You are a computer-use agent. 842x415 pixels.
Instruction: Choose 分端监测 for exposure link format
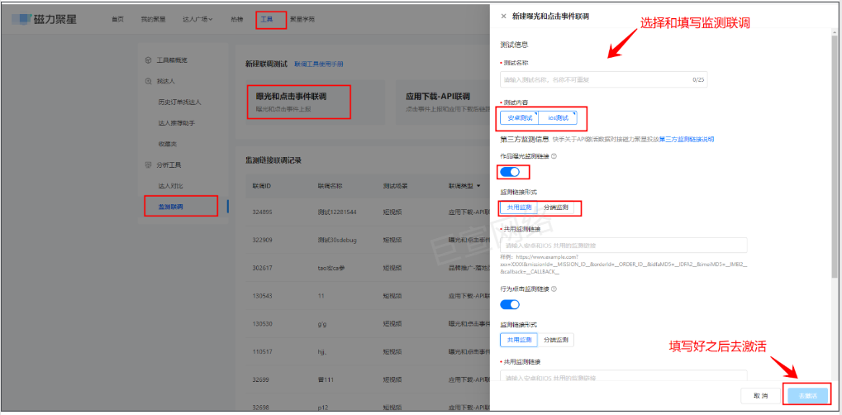click(x=556, y=207)
